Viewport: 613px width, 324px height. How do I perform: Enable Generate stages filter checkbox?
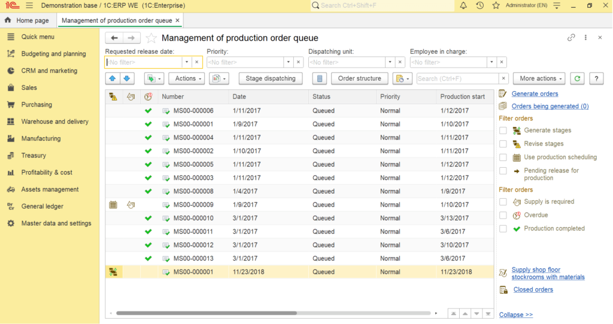[x=503, y=131]
